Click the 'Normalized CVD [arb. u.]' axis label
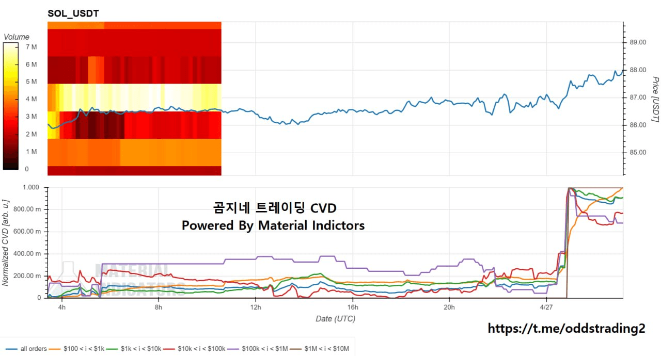Image resolution: width=661 pixels, height=356 pixels. pos(5,242)
